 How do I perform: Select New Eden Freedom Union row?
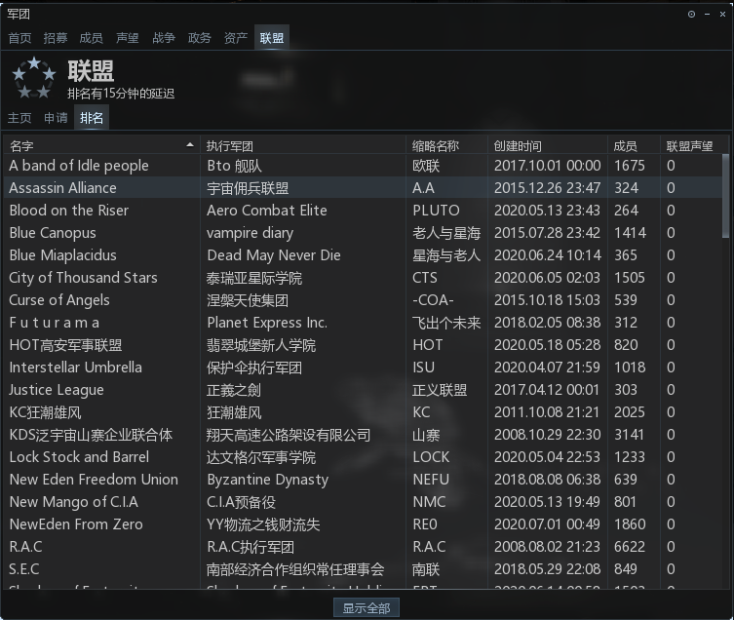[363, 480]
